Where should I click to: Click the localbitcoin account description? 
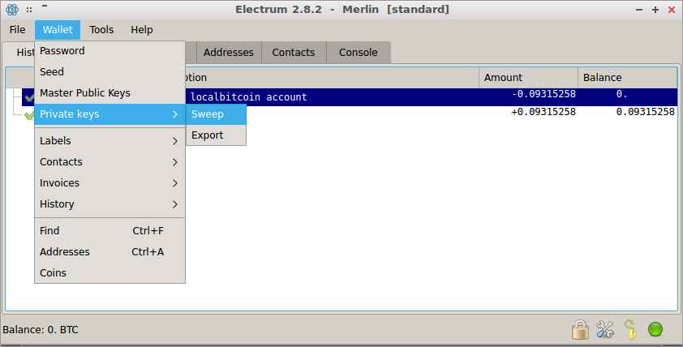pos(249,97)
